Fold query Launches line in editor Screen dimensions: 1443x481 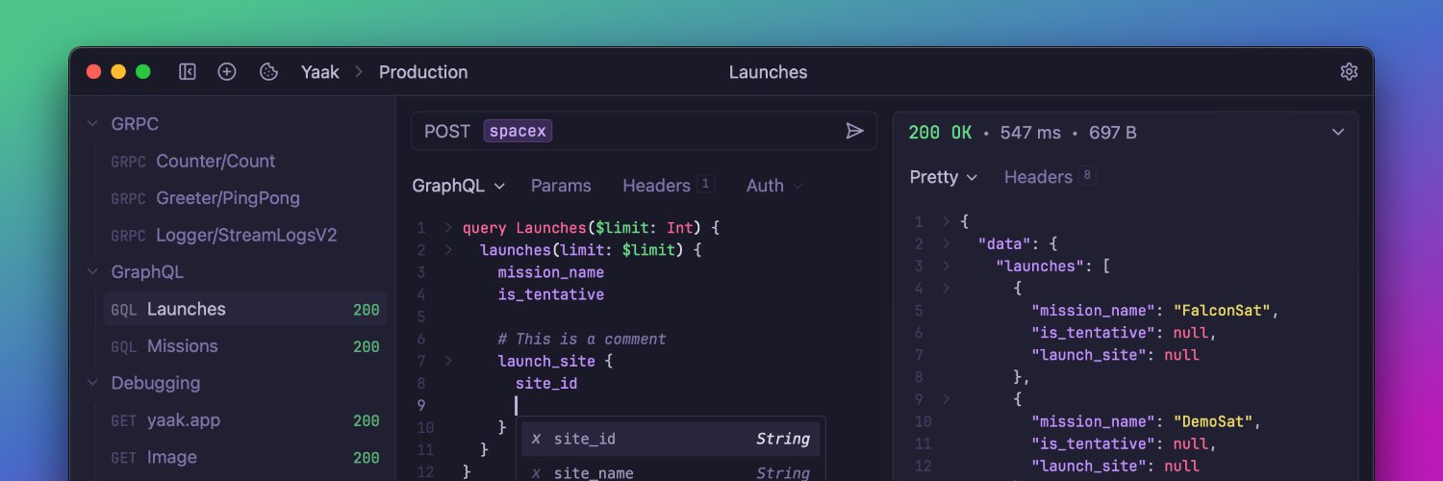[x=448, y=228]
